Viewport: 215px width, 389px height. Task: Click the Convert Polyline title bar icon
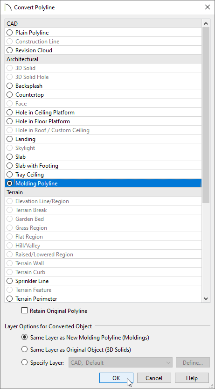(x=8, y=7)
